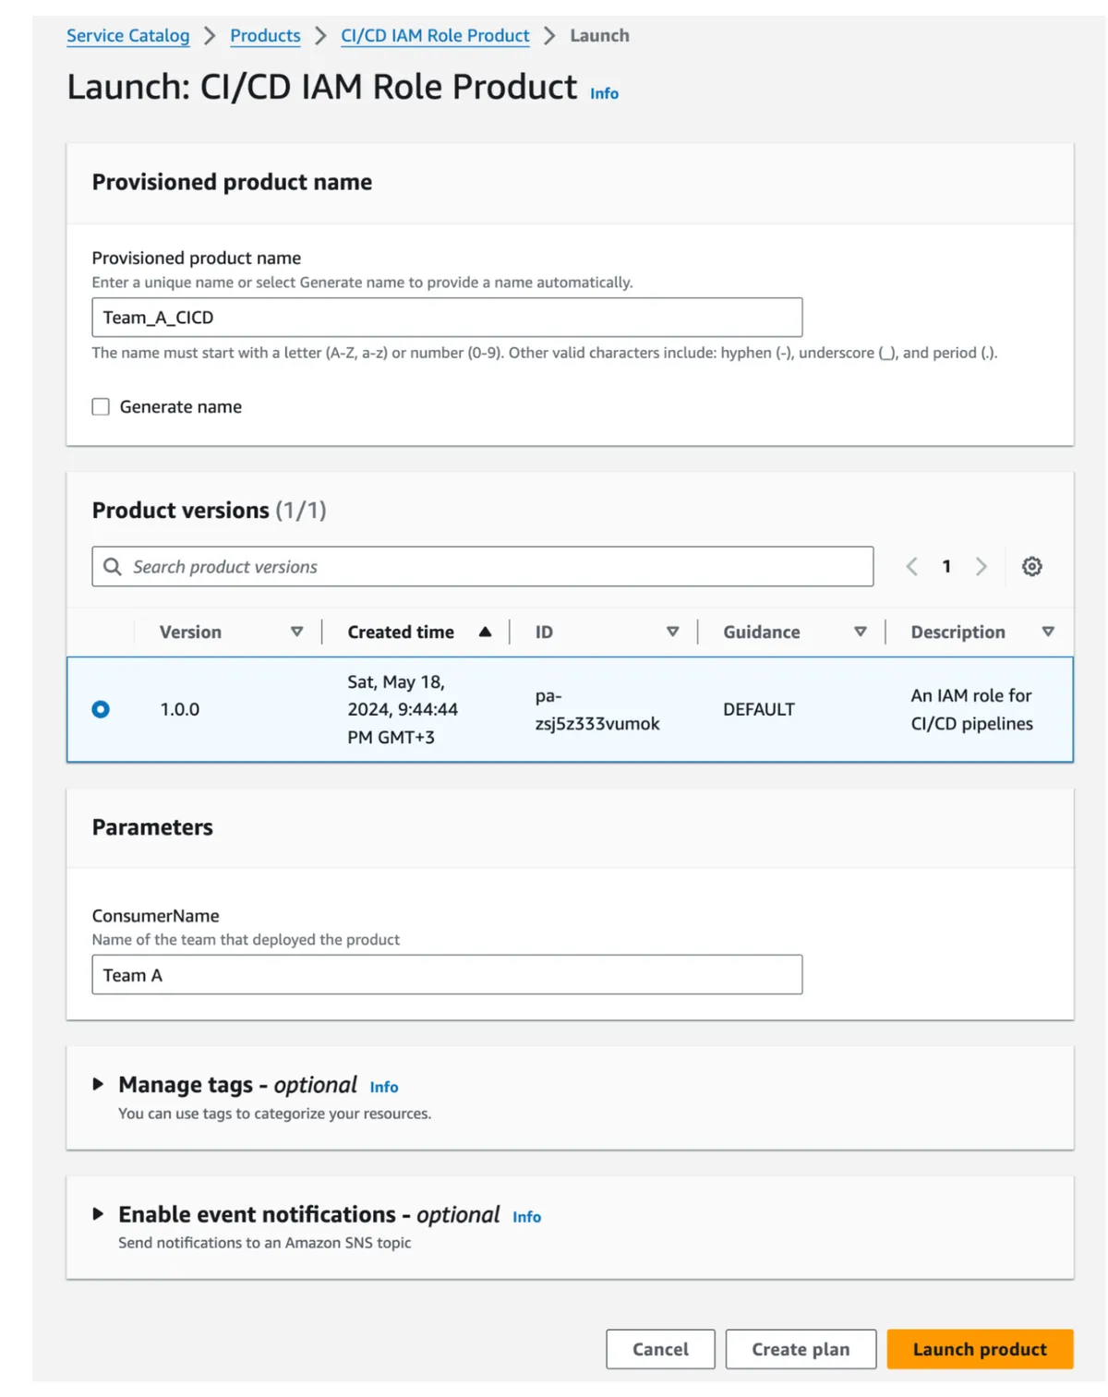The width and height of the screenshot is (1108, 1397).
Task: Click the Info link beside page title
Action: [603, 93]
